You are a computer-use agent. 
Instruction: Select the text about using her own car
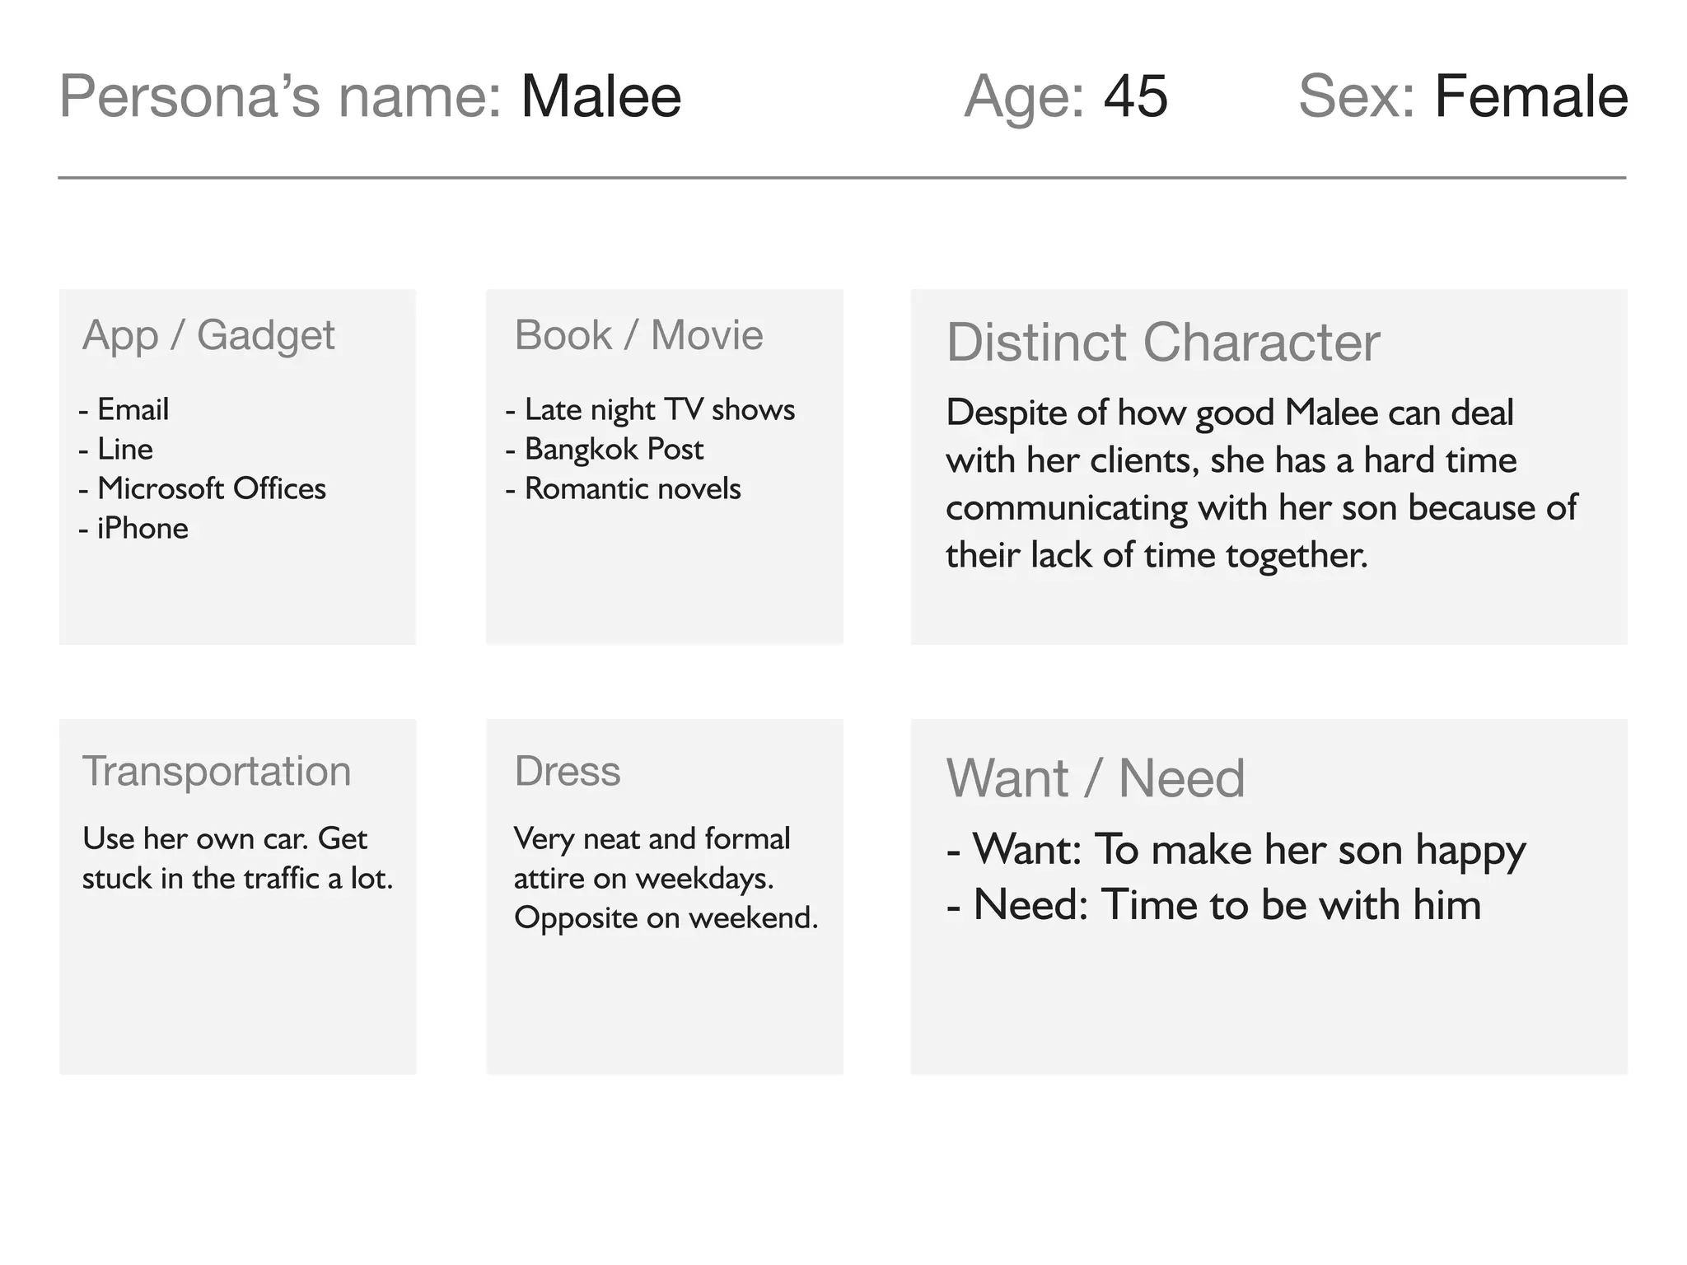click(237, 858)
